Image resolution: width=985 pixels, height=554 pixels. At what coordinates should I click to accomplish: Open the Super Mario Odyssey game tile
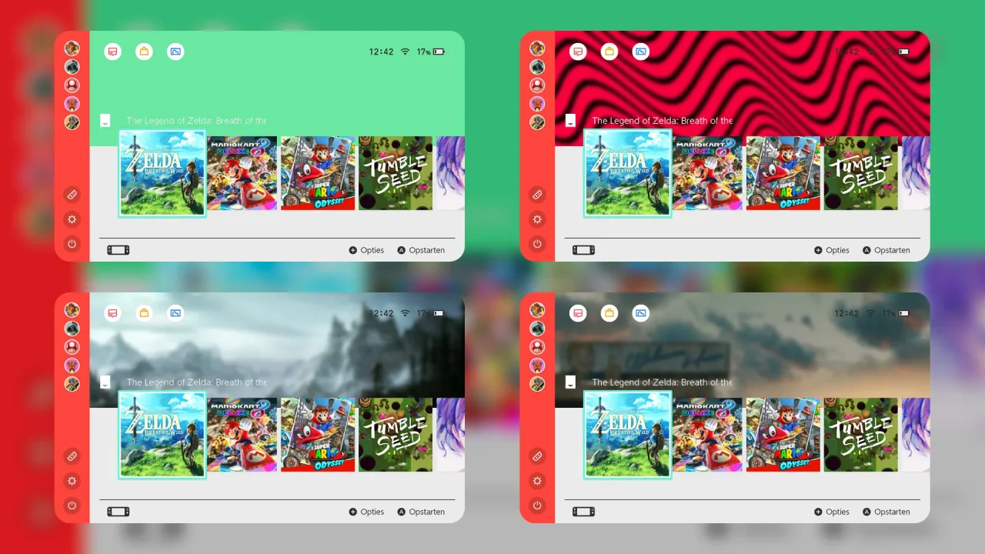pos(318,172)
